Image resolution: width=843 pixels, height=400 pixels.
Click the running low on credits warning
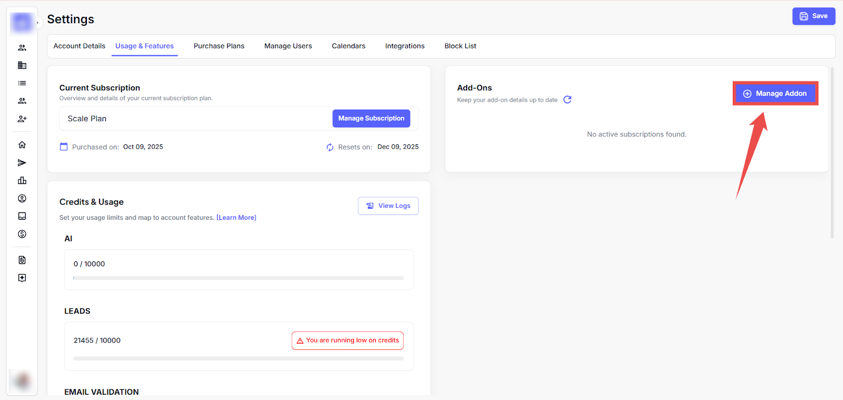348,340
